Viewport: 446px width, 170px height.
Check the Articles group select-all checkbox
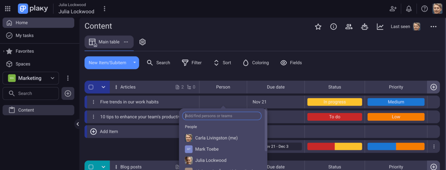(x=91, y=87)
